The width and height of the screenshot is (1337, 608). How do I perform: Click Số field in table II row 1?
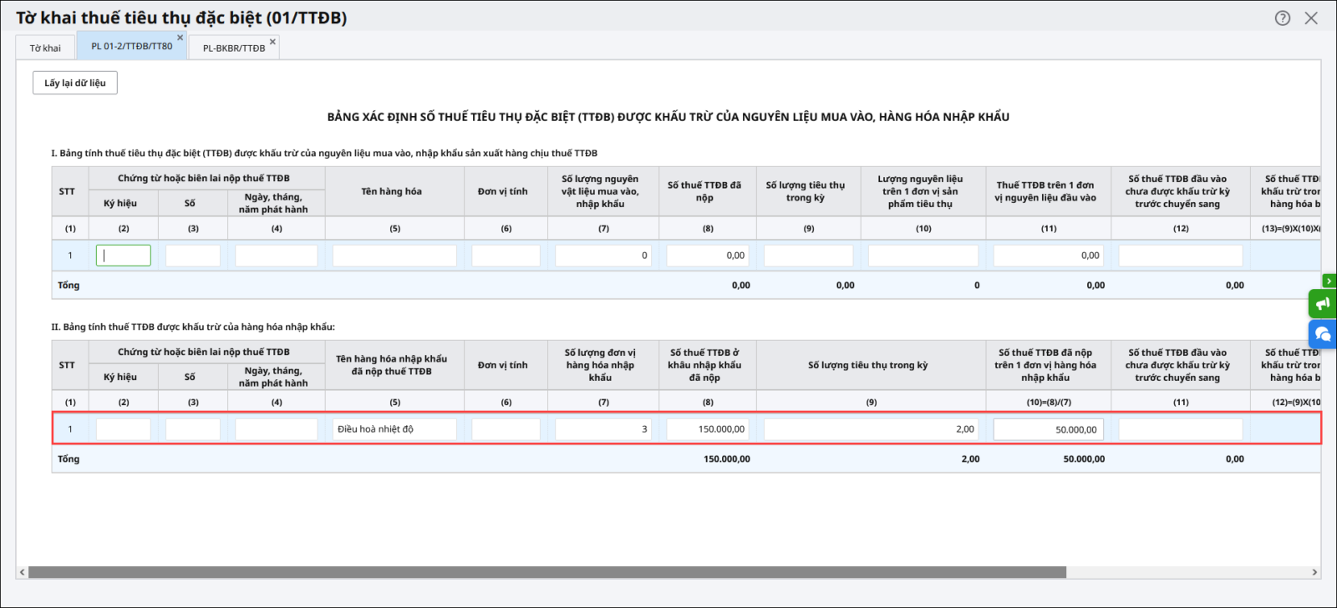[193, 429]
